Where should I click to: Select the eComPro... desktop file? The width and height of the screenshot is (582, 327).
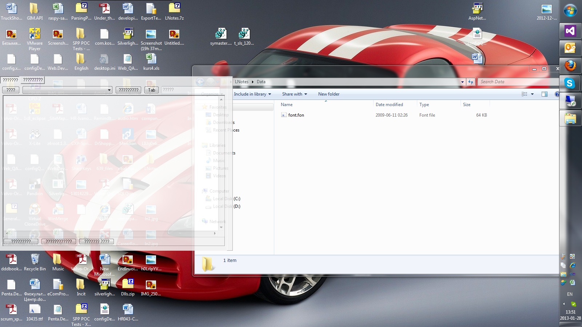click(x=58, y=287)
